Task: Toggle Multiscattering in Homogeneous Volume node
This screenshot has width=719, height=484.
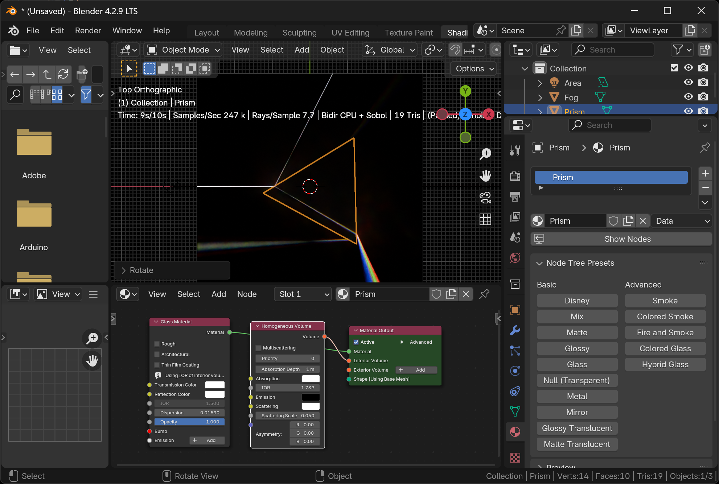Action: [x=259, y=348]
